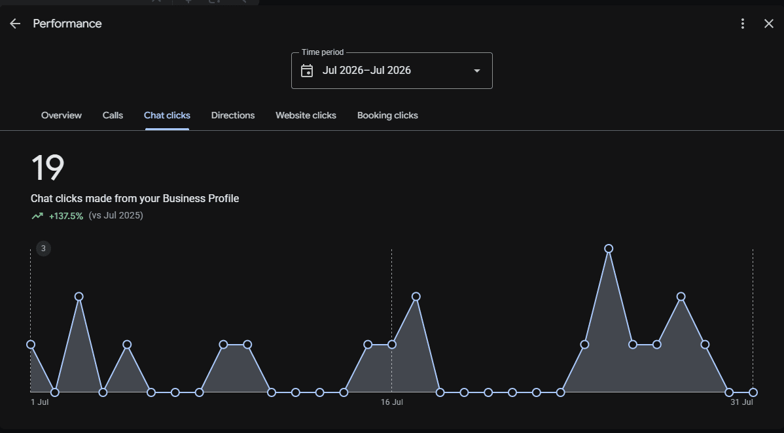Screen dimensions: 784x433
Task: Click the calendar icon in Time period
Action: [x=307, y=71]
